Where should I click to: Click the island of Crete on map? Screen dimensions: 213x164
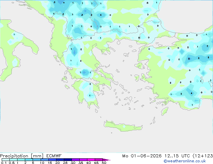point(123,126)
